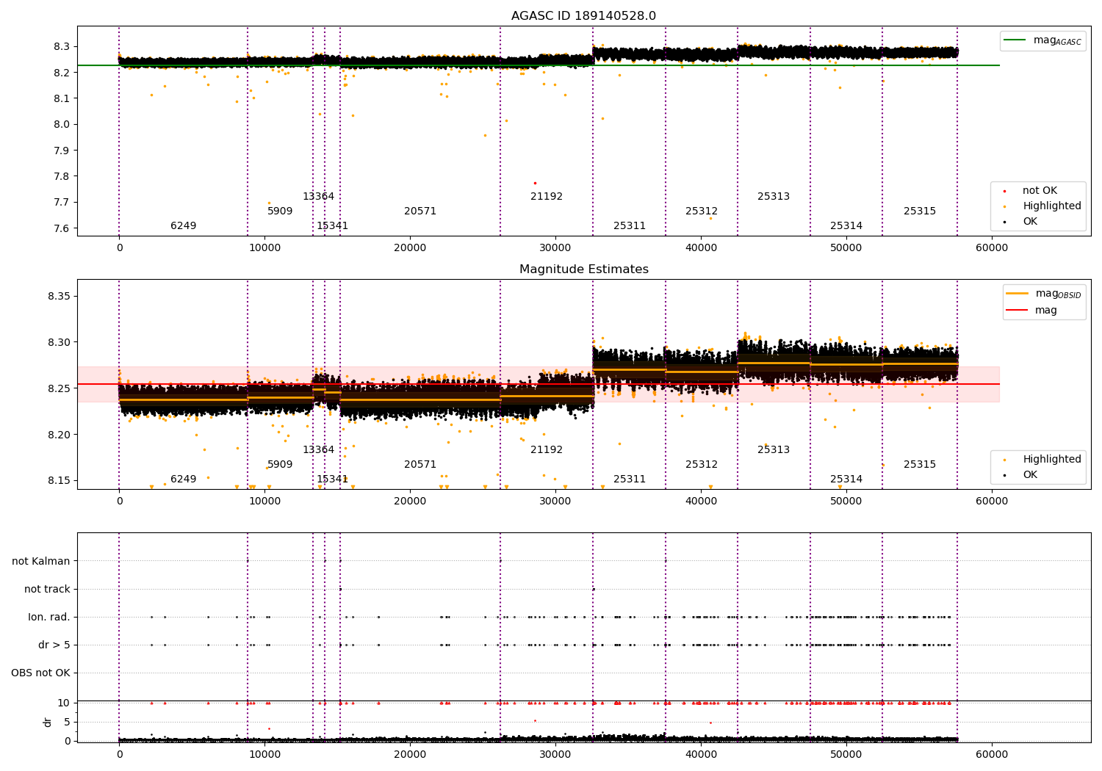1102x771 pixels.
Task: Click OBSID label 25313 in Magnitude Estimates plot
Action: (x=774, y=450)
